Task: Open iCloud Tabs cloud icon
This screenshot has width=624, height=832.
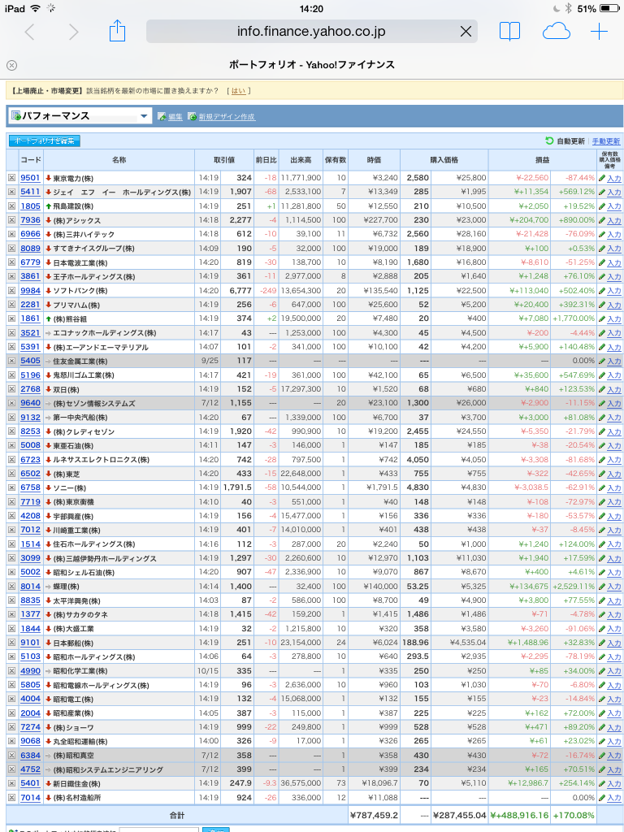Action: (x=556, y=32)
